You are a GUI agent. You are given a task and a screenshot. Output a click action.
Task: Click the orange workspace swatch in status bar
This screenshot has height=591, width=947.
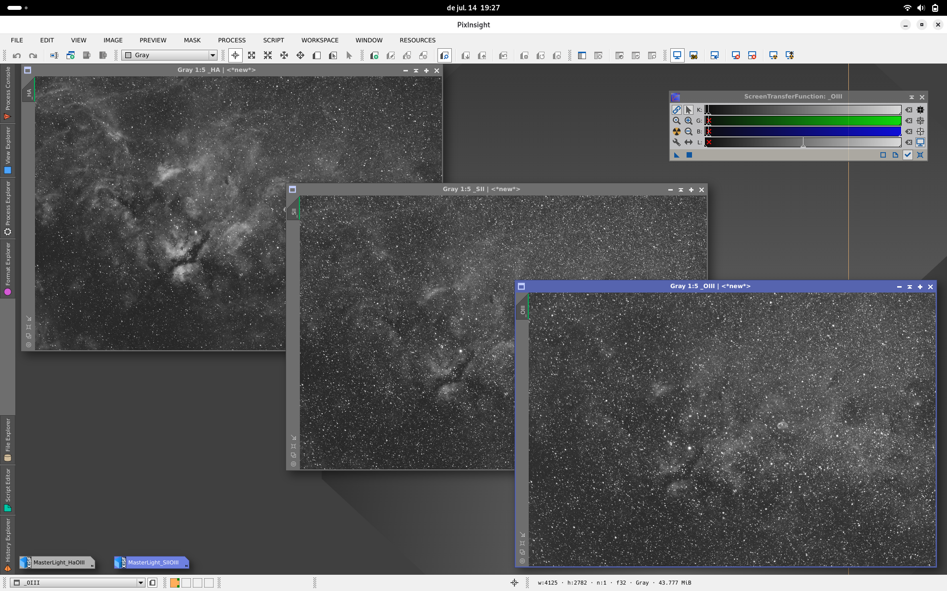pos(175,583)
